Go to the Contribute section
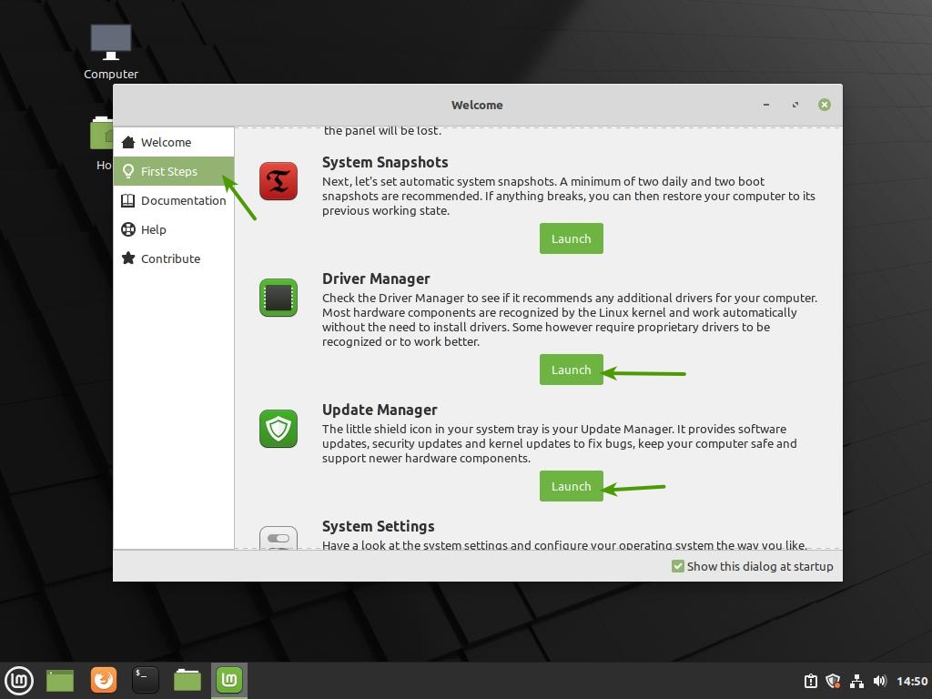The height and width of the screenshot is (699, 932). (170, 258)
